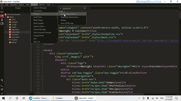
Task: Open the Snippets delta sidebar icon
Action: [2, 20]
